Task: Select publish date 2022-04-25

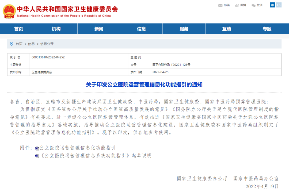Action: pyautogui.click(x=160, y=72)
